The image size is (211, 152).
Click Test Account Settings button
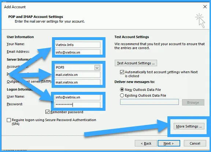tap(136, 63)
